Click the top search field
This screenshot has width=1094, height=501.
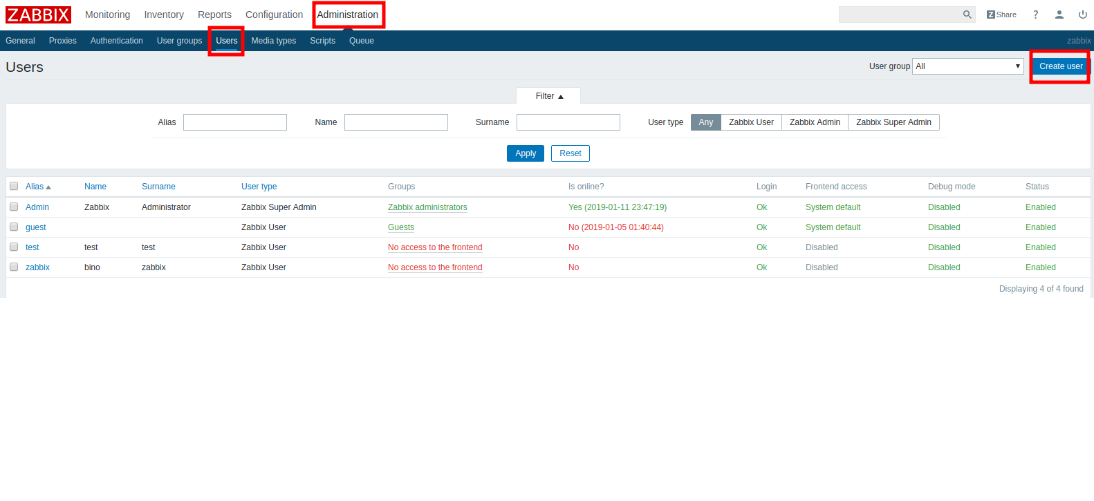coord(899,15)
